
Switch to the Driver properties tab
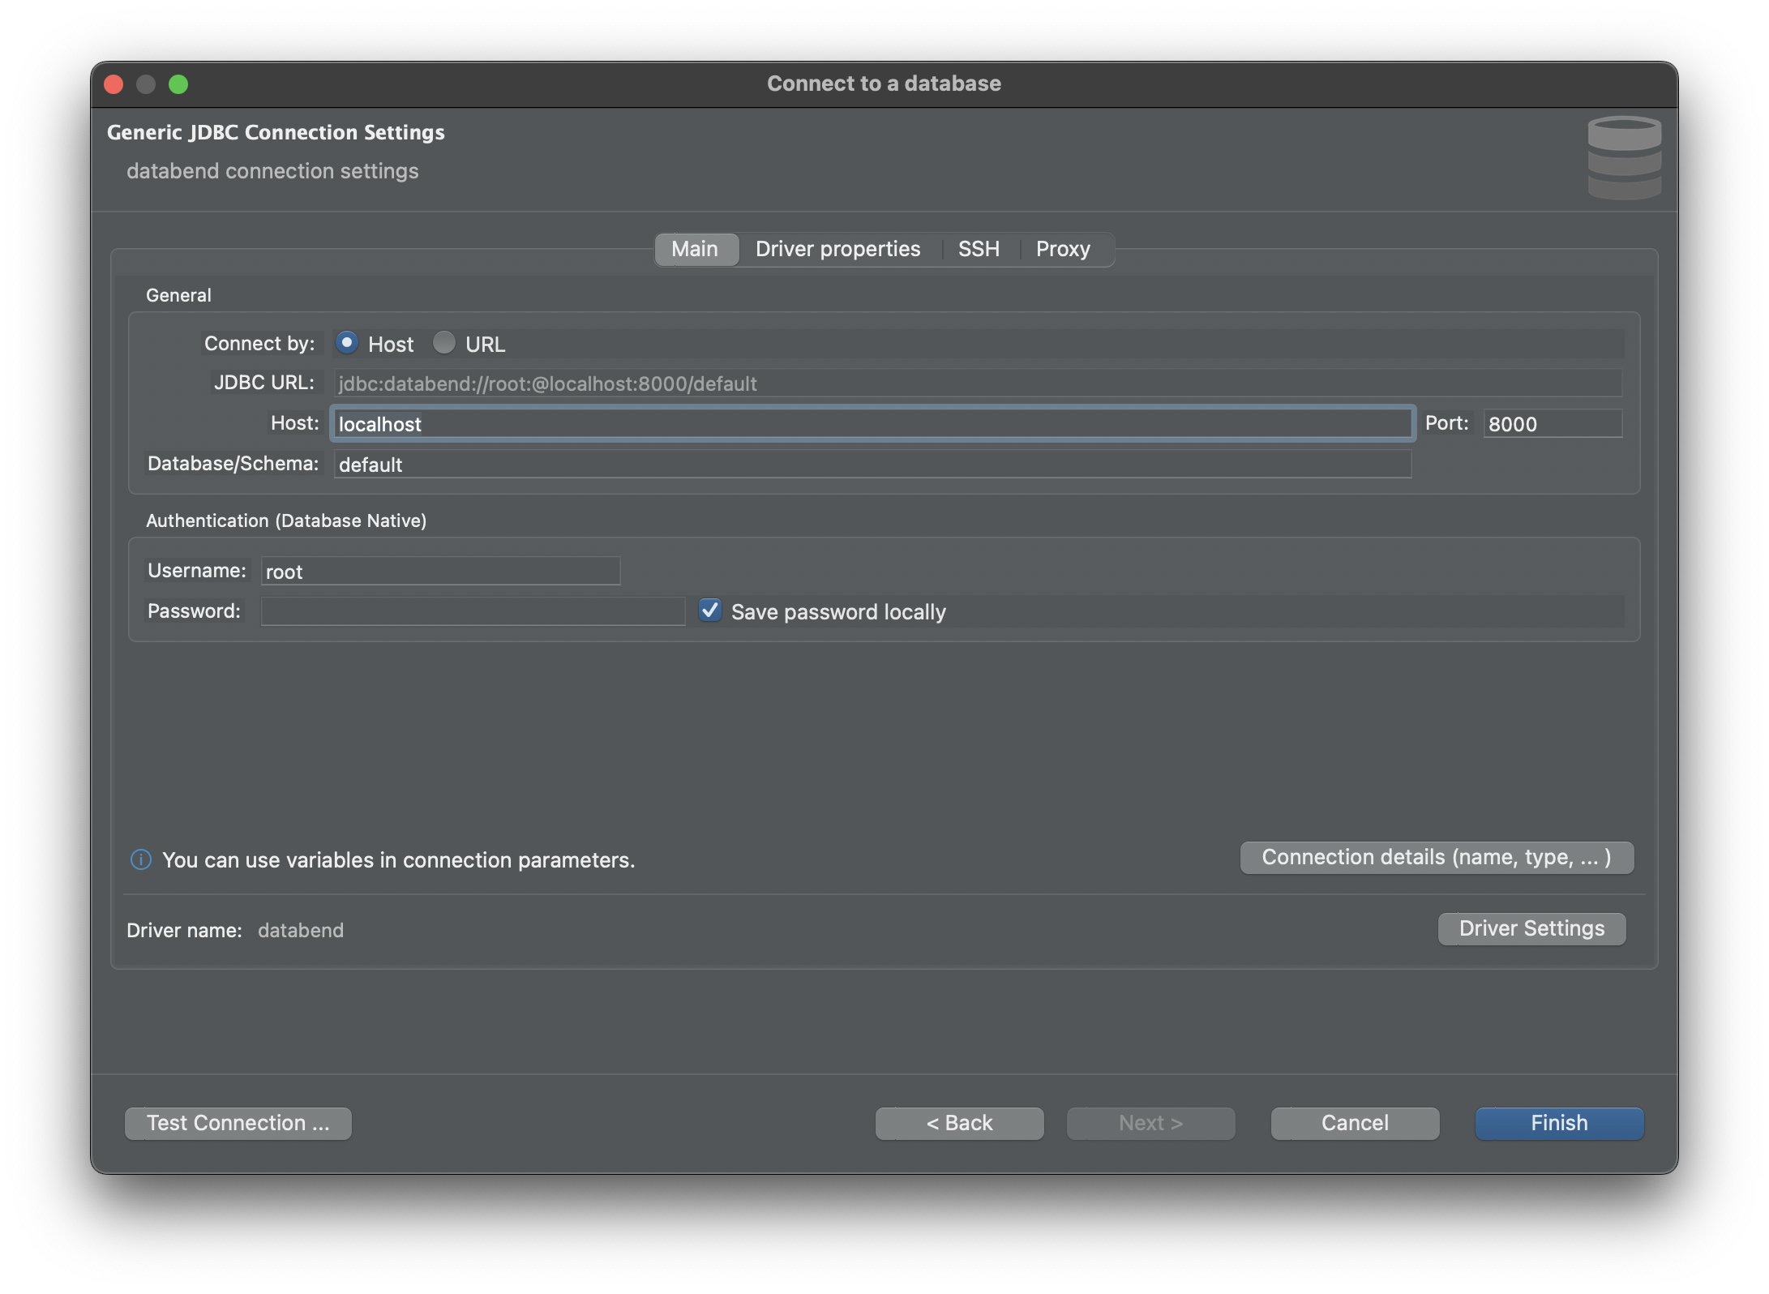837,249
